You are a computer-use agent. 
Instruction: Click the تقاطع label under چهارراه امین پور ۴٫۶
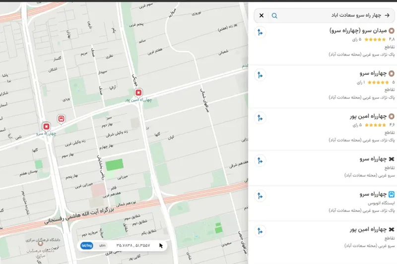(390, 133)
